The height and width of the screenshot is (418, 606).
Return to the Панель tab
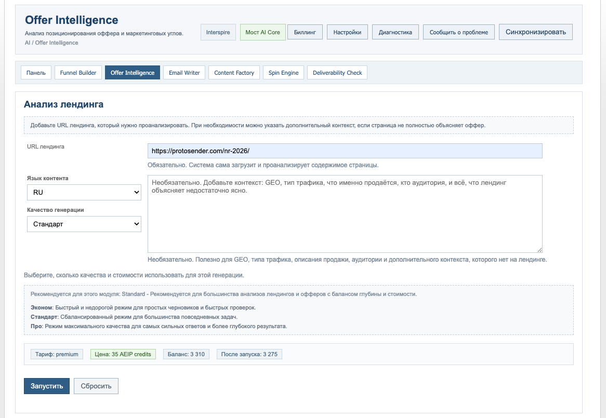(35, 72)
